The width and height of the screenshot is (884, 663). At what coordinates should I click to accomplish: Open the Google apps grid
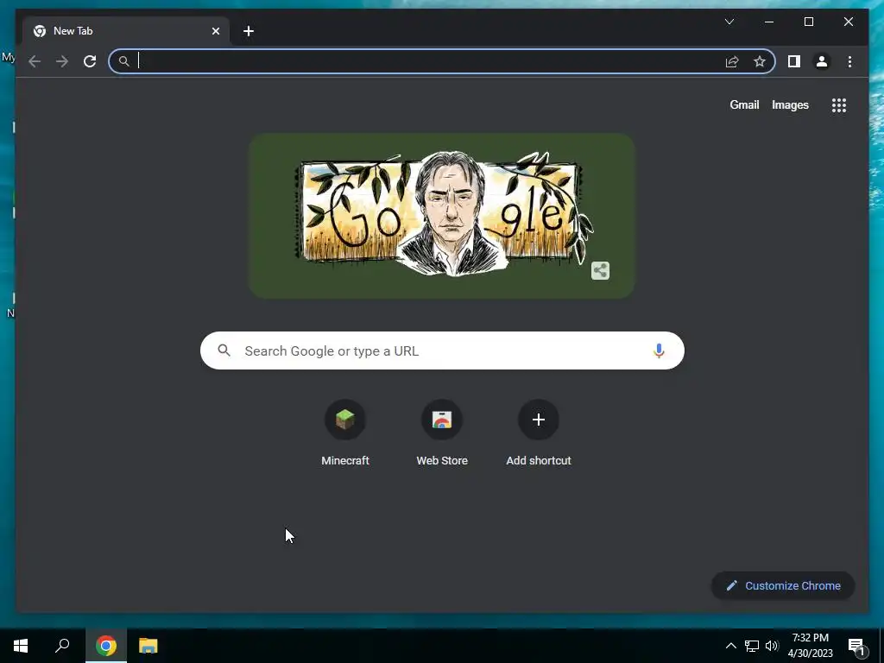[x=839, y=104]
